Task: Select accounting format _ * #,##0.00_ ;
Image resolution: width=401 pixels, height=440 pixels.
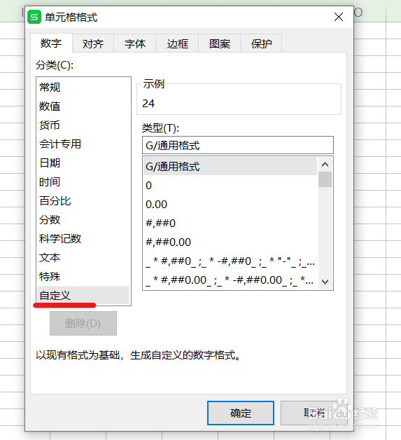Action: pos(230,280)
